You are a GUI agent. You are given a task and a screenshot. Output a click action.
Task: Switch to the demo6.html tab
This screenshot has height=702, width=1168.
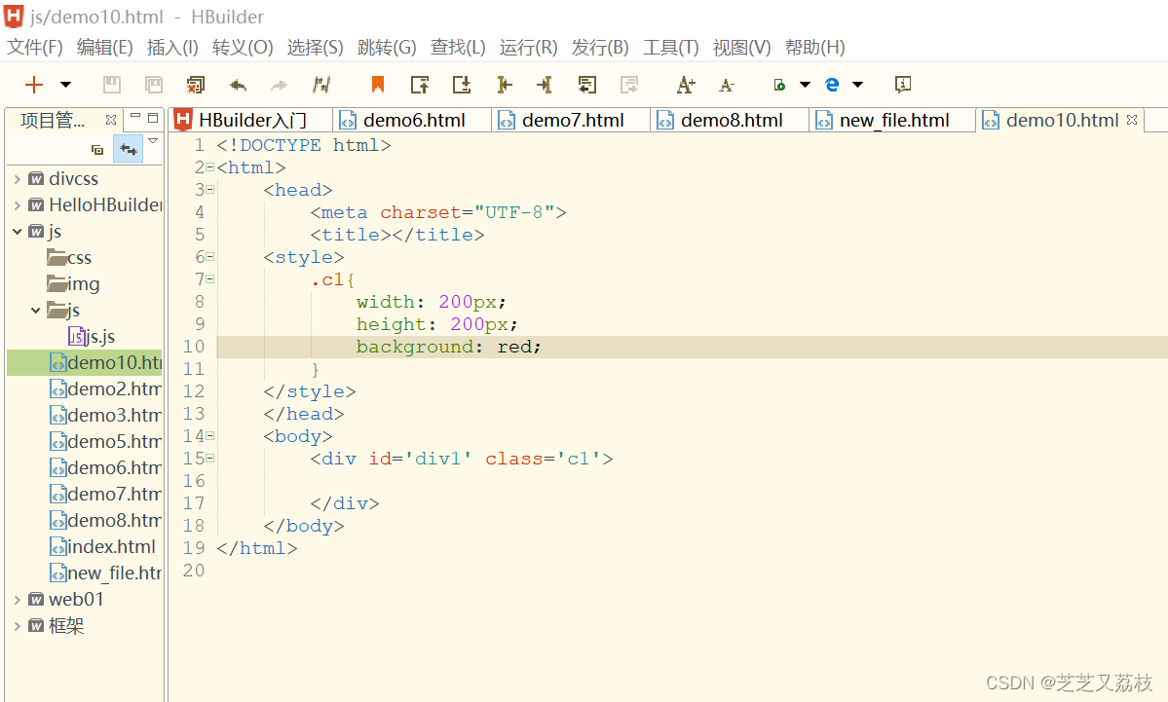tap(413, 120)
